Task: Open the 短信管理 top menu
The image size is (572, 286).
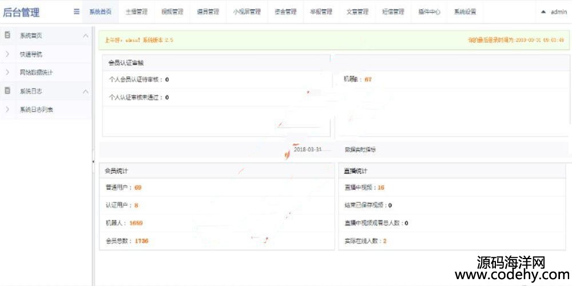Action: (x=394, y=11)
